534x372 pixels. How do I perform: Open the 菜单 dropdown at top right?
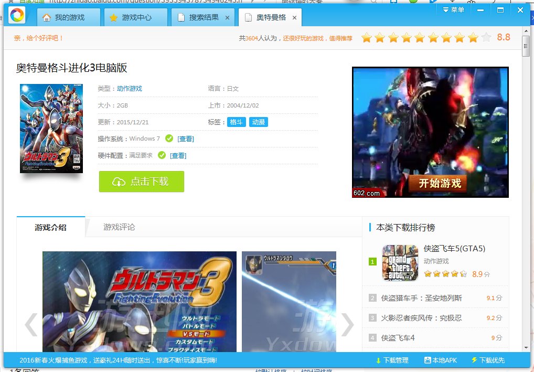tap(452, 9)
